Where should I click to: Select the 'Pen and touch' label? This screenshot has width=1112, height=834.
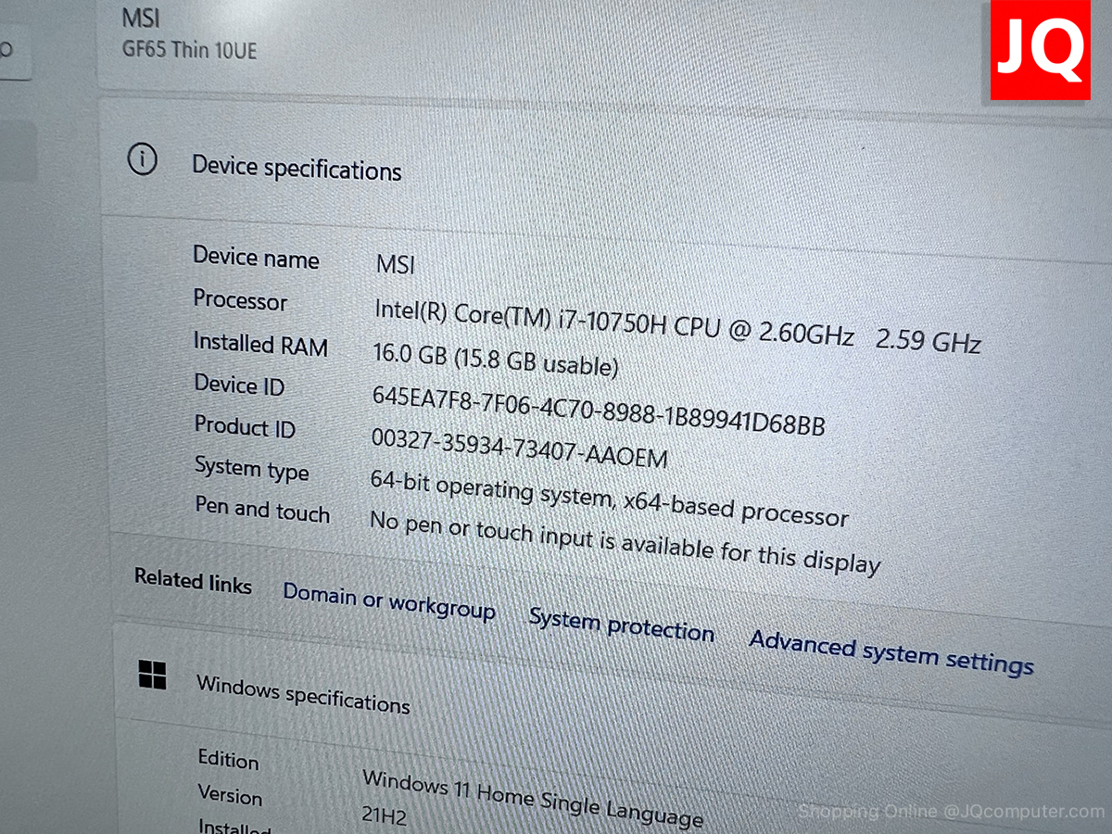262,510
